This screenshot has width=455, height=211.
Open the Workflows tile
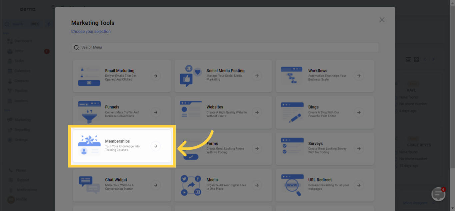(325, 76)
